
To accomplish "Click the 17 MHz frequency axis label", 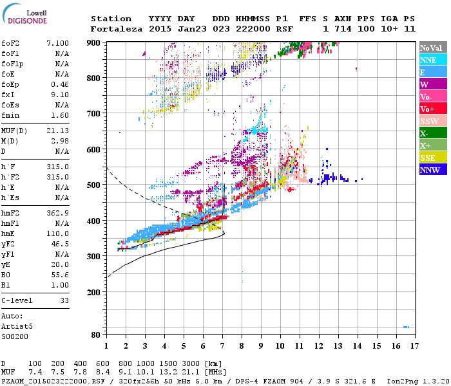I will (414, 346).
